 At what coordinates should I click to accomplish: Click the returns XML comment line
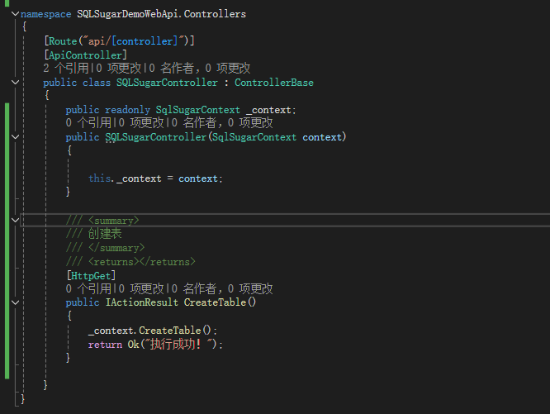click(x=130, y=262)
